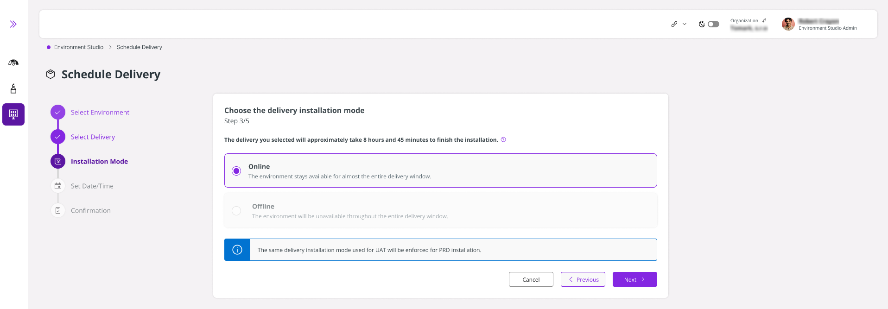Viewport: 888px width, 309px height.
Task: Go to Select Environment step label
Action: click(x=100, y=112)
